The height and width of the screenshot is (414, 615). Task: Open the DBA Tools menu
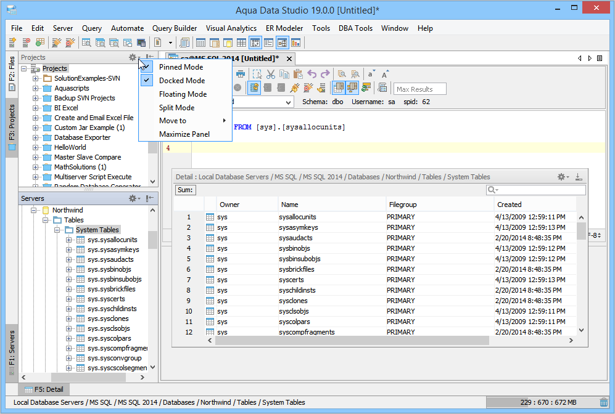pos(355,28)
